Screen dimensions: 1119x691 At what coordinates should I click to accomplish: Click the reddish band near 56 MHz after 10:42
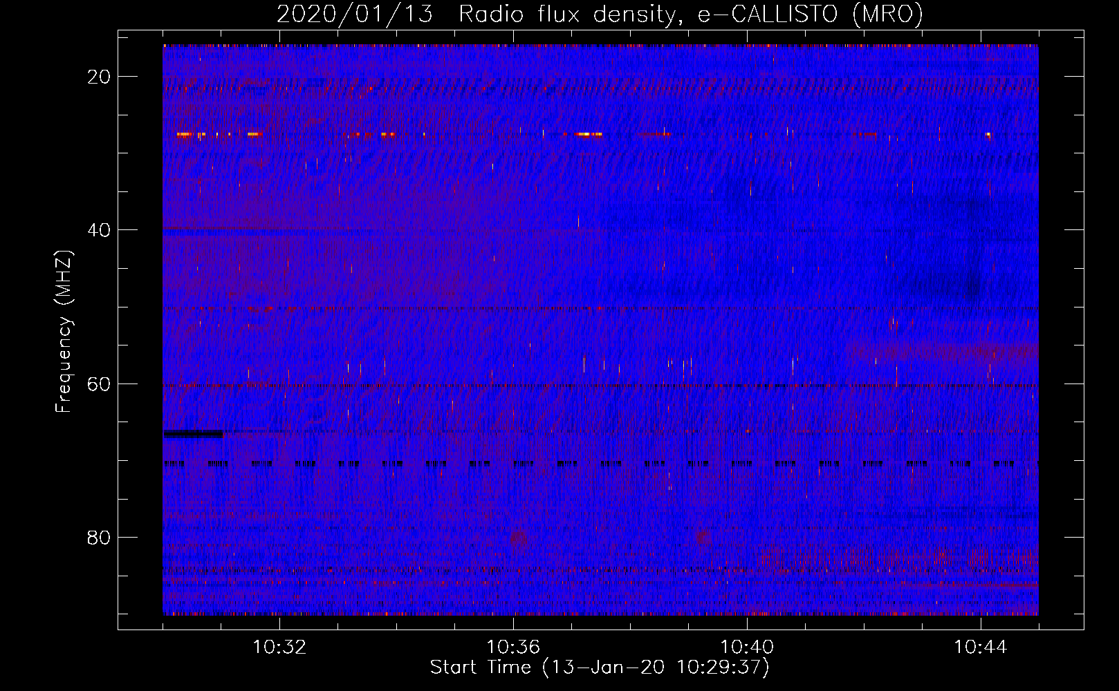click(946, 353)
